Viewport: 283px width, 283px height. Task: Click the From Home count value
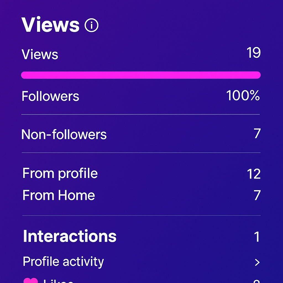tap(257, 195)
